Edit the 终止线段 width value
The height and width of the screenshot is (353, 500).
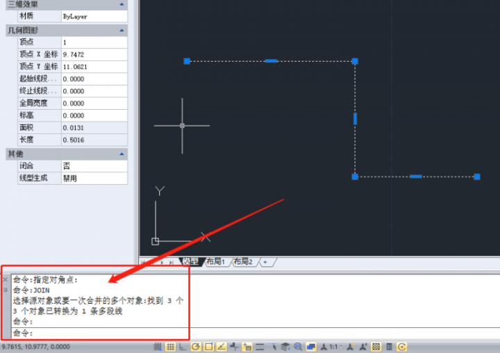click(94, 91)
